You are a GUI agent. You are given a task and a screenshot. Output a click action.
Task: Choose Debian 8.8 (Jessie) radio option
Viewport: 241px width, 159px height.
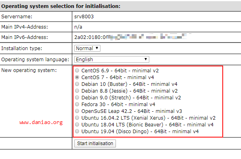tap(77, 91)
